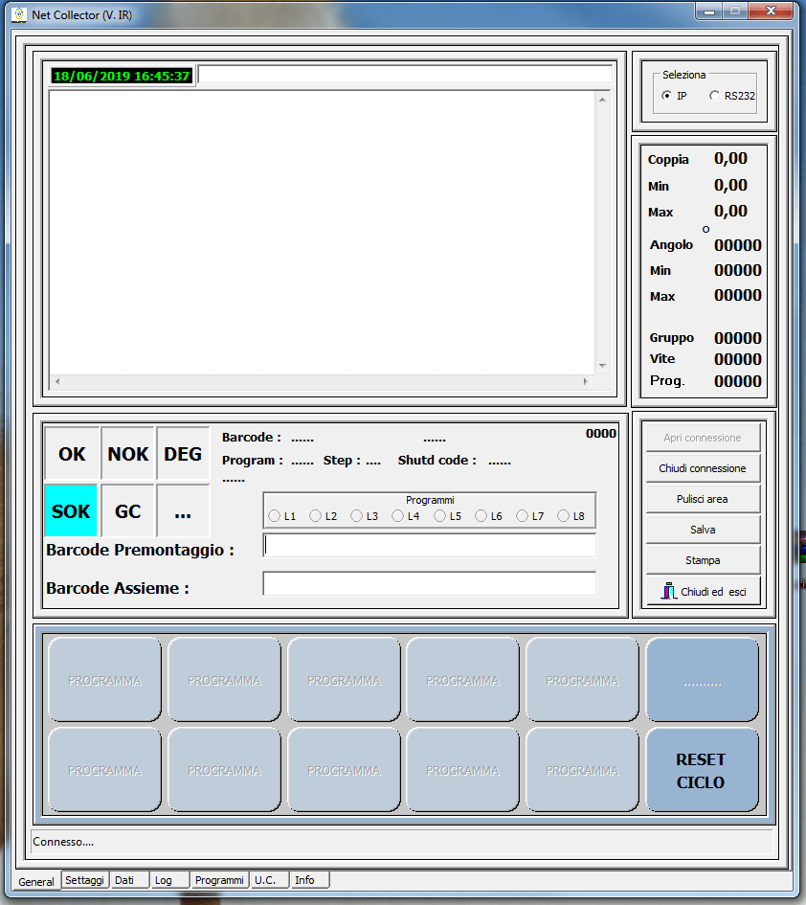Click the log area scroll up arrow
Viewport: 806px width, 905px height.
pyautogui.click(x=602, y=100)
